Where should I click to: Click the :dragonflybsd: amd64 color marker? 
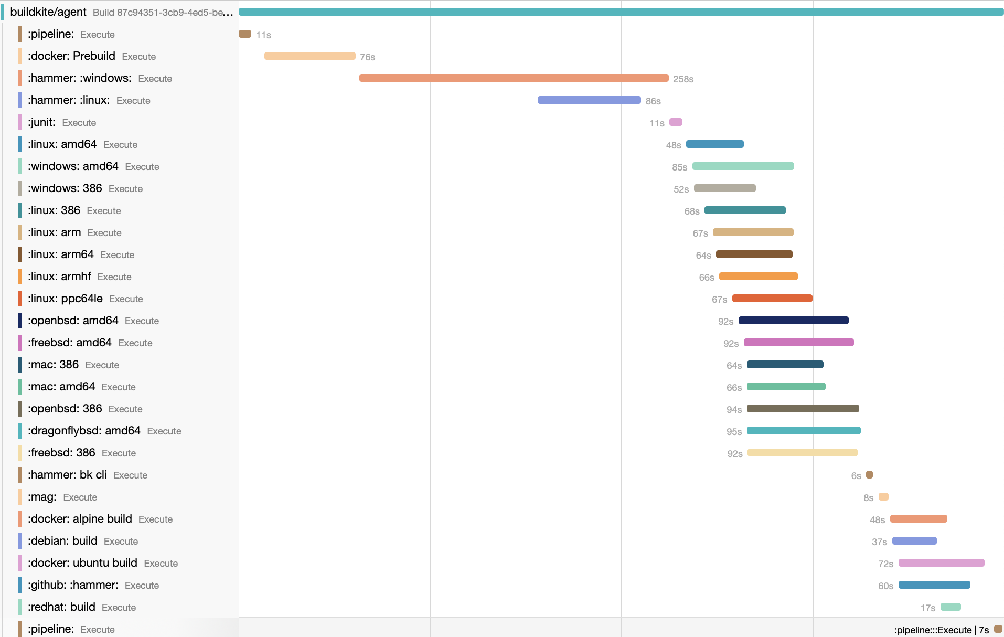coord(20,431)
